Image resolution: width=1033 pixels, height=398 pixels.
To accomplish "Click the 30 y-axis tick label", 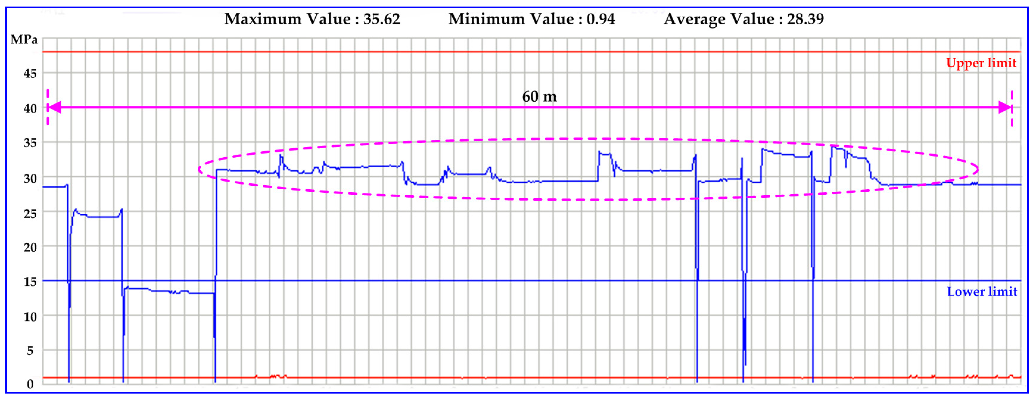I will 30,178.
